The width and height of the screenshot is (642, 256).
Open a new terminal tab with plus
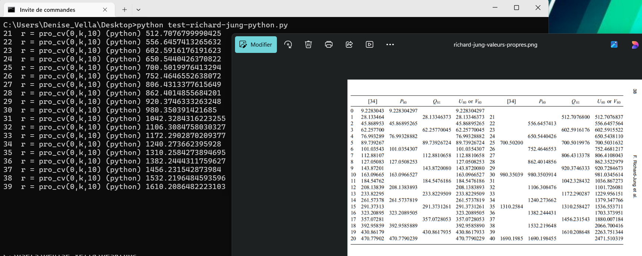pos(125,10)
